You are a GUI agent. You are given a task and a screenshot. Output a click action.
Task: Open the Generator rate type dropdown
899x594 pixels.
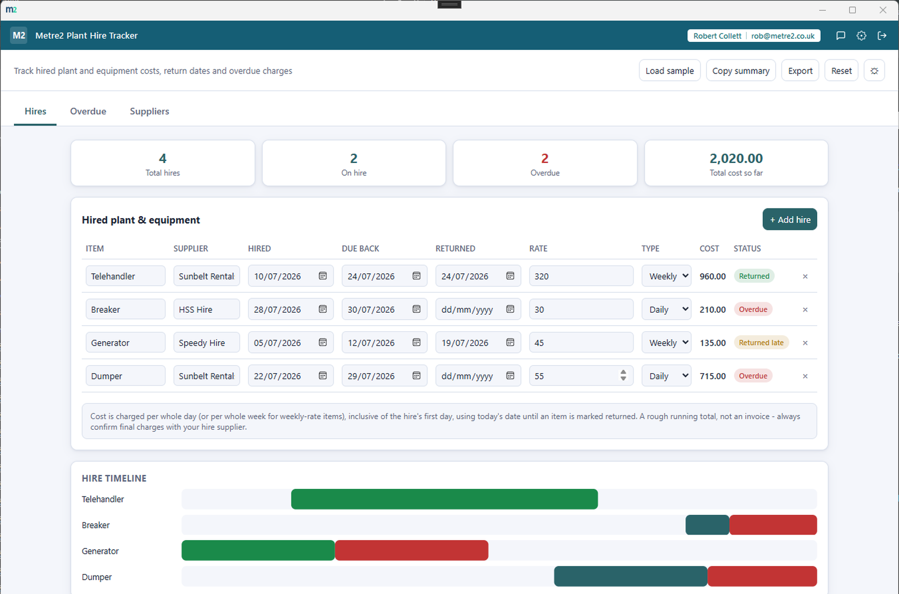click(666, 343)
